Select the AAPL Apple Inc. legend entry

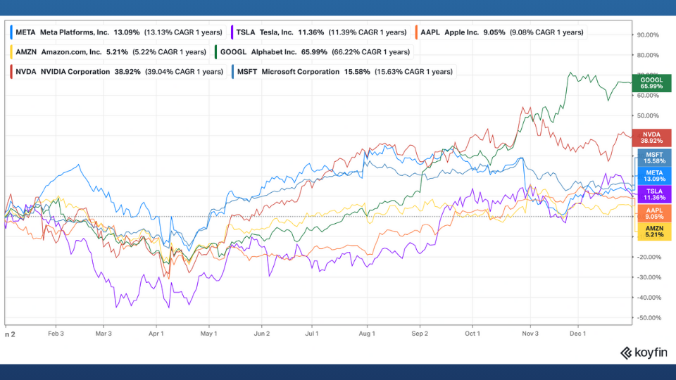click(499, 32)
